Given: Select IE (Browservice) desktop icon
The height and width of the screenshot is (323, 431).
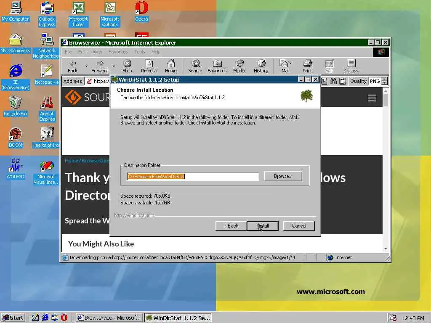Looking at the screenshot, I should 16,77.
